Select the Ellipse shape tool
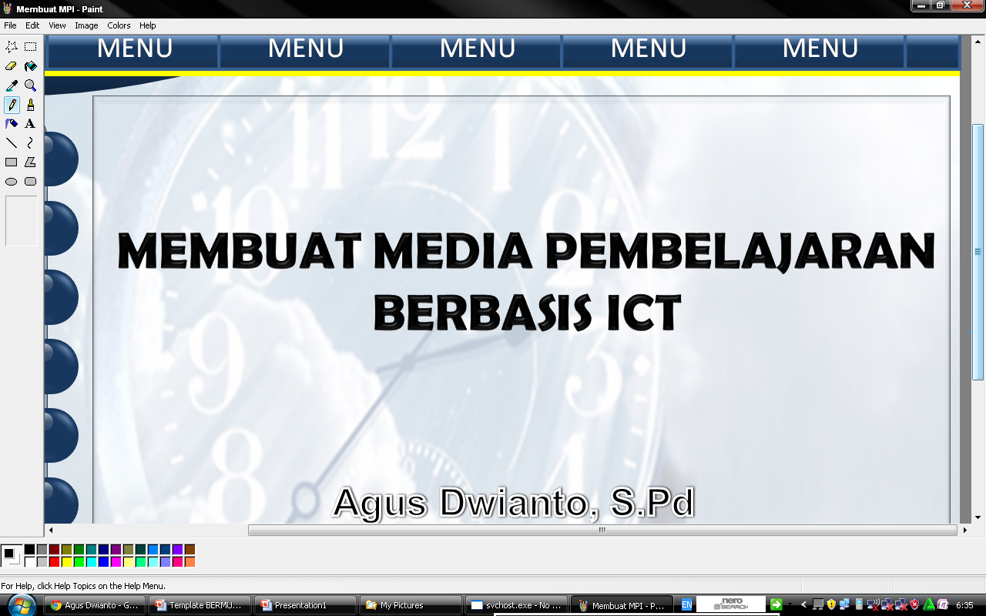Viewport: 986px width, 616px height. point(12,181)
